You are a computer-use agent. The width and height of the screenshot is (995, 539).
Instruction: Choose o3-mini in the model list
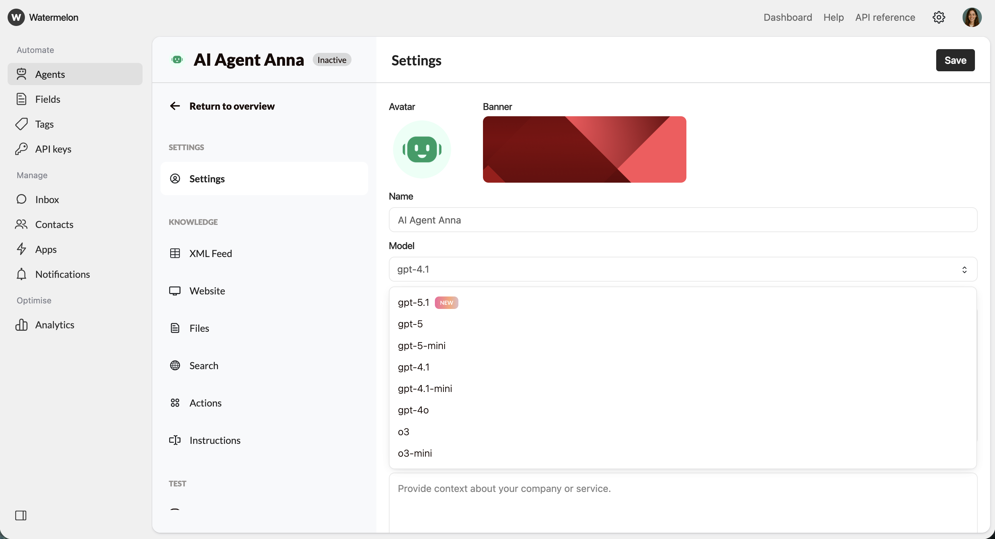click(x=415, y=453)
